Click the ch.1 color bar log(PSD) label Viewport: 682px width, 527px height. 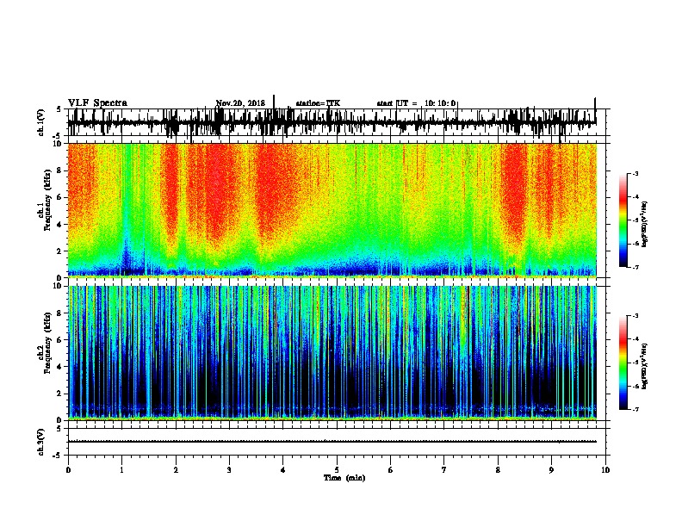(645, 225)
